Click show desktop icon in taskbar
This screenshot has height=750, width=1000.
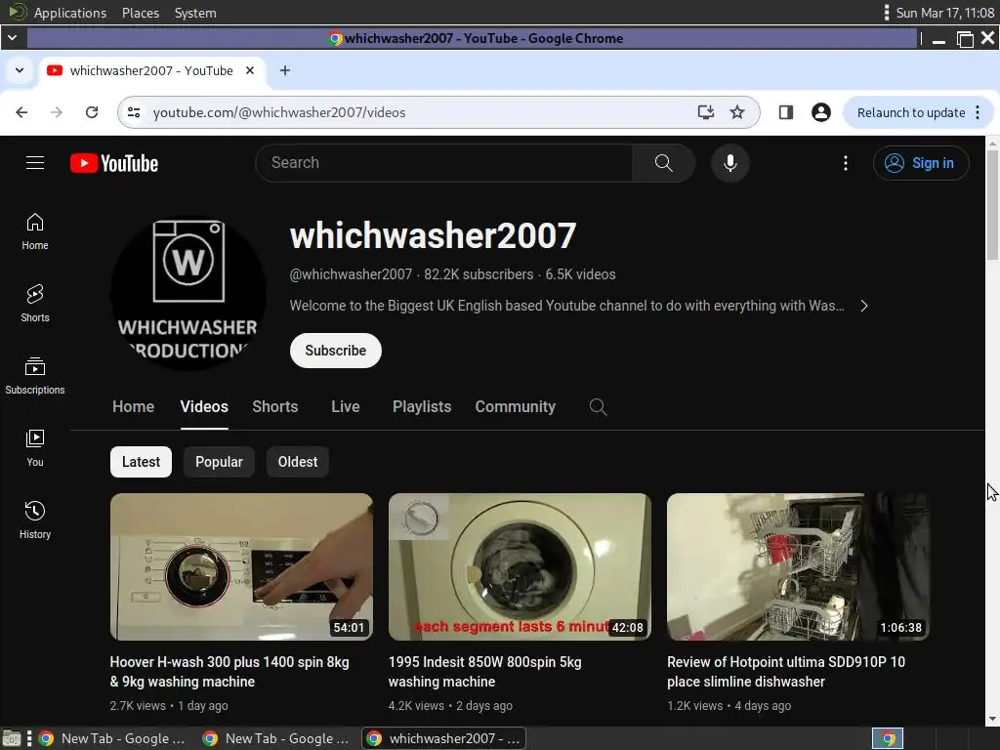point(12,738)
